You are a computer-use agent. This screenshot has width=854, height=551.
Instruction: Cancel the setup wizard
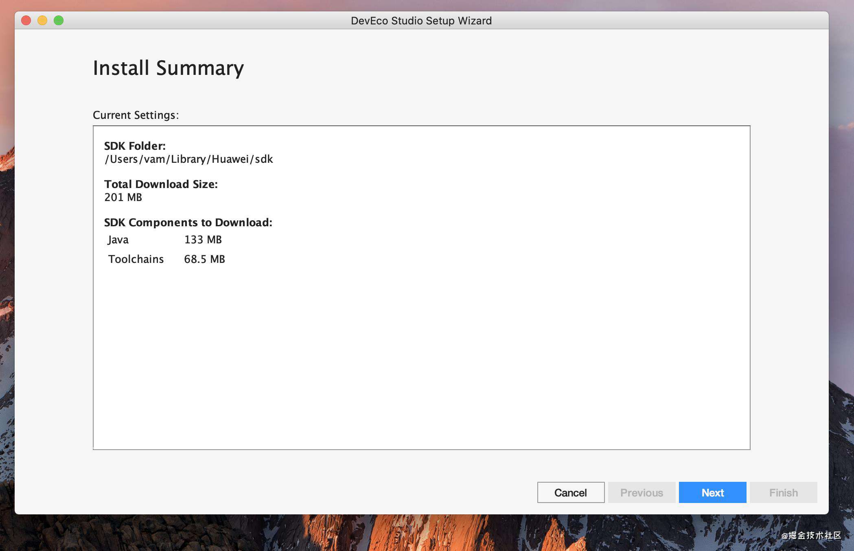click(571, 492)
